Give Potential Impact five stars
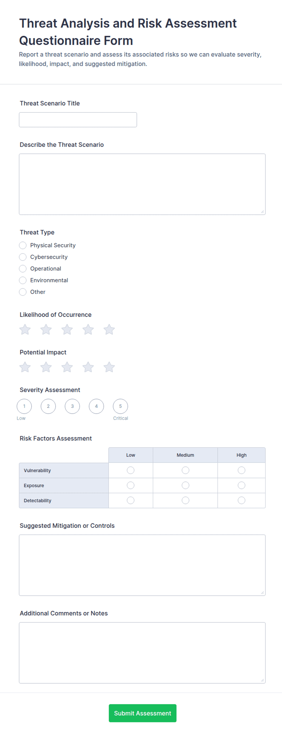The height and width of the screenshot is (737, 282). (109, 367)
